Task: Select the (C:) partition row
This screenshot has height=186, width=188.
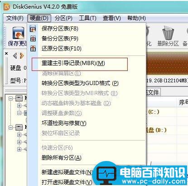Action: pyautogui.click(x=167, y=112)
